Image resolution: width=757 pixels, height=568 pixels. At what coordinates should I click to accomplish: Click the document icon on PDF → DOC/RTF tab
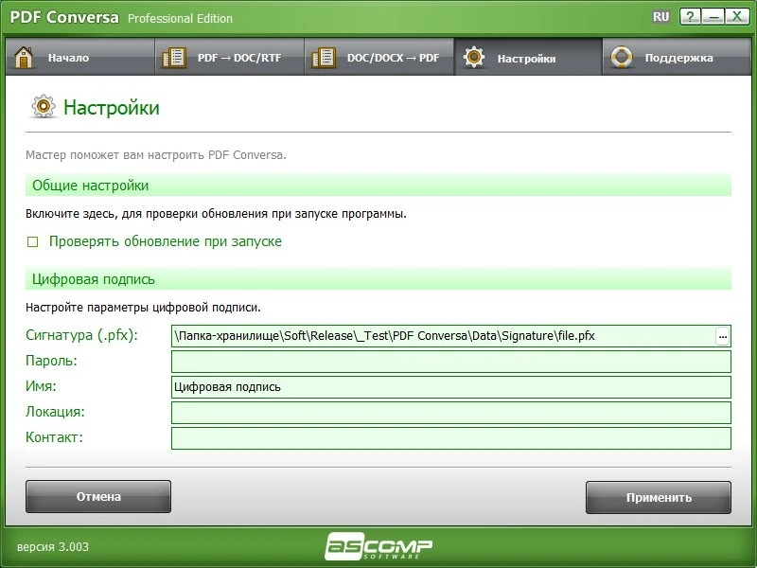[x=174, y=58]
